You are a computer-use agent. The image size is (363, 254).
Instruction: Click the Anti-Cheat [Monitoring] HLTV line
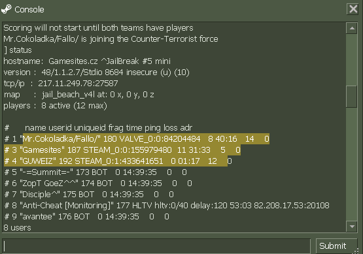pos(167,206)
